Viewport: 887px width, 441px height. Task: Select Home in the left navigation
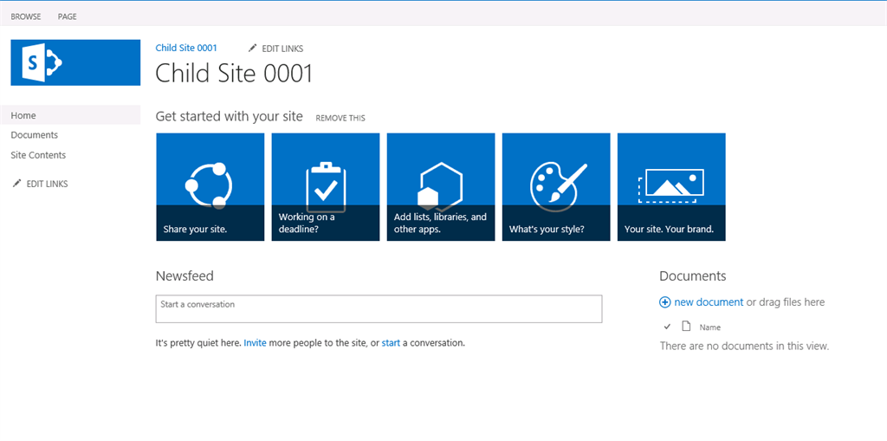[23, 115]
